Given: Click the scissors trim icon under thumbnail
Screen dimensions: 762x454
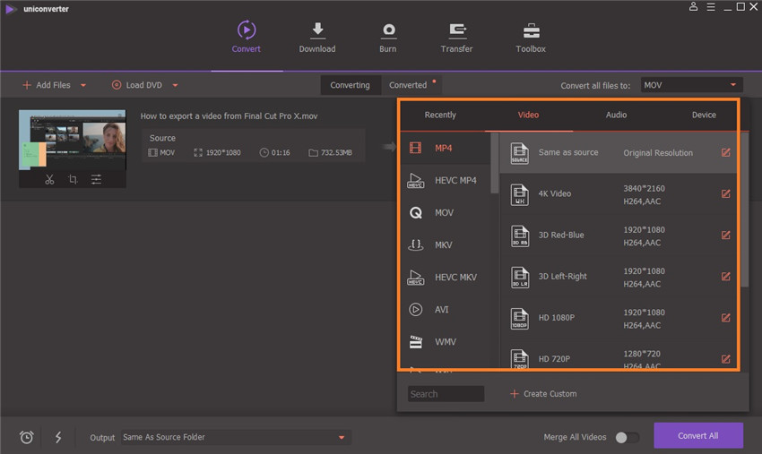Looking at the screenshot, I should [x=49, y=179].
